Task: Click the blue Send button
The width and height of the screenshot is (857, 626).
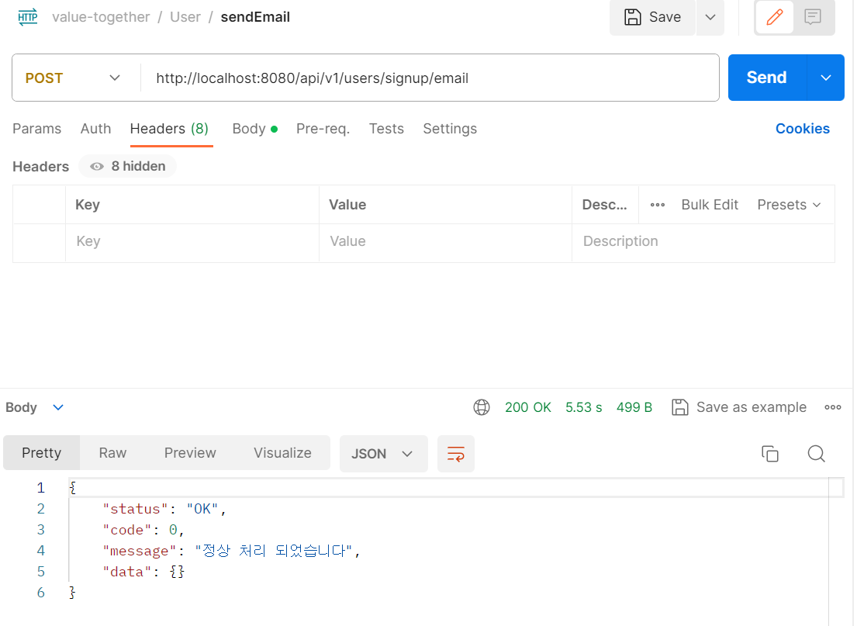Action: 767,78
